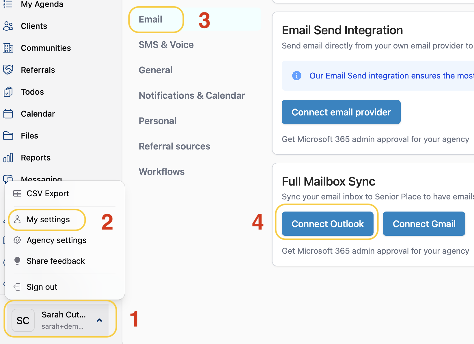Click the Connect Outlook button

click(x=328, y=224)
